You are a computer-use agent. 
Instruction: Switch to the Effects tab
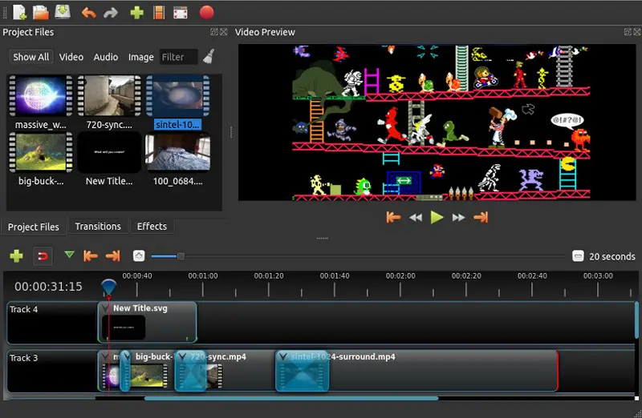click(152, 227)
